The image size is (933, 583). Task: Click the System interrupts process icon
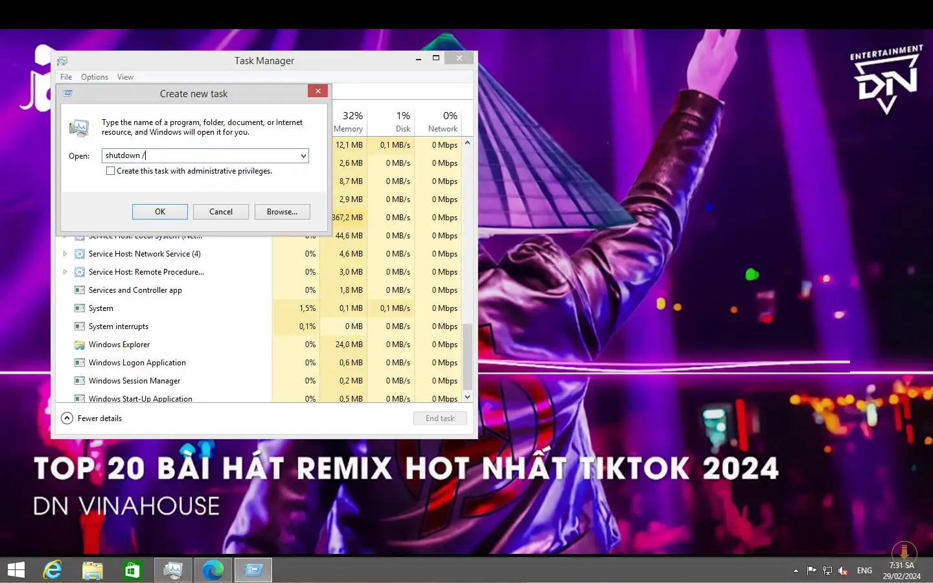pyautogui.click(x=80, y=326)
